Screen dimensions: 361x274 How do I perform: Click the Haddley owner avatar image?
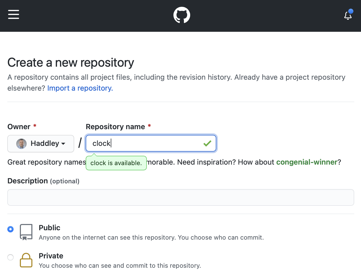click(21, 144)
